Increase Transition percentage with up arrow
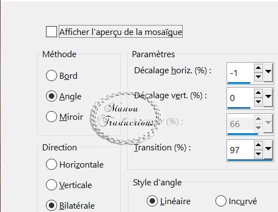278x212 pixels. point(258,145)
